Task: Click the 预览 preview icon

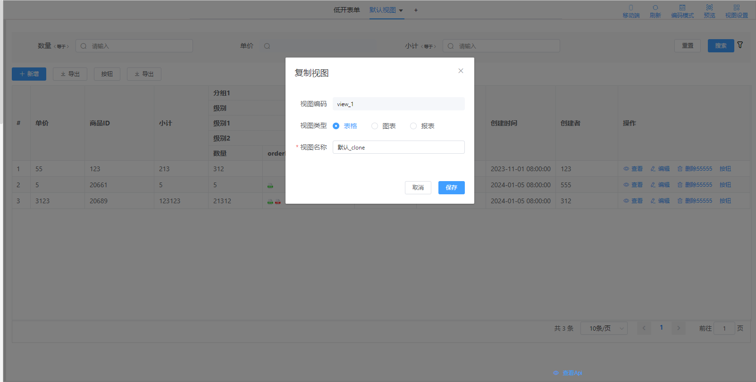Action: click(709, 8)
